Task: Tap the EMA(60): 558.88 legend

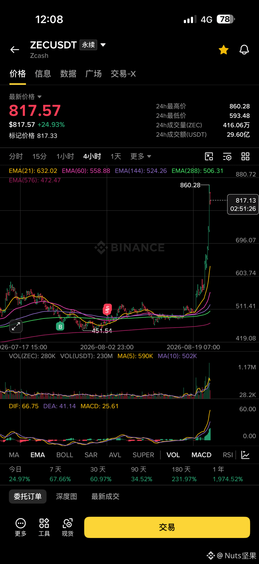Action: pos(86,171)
